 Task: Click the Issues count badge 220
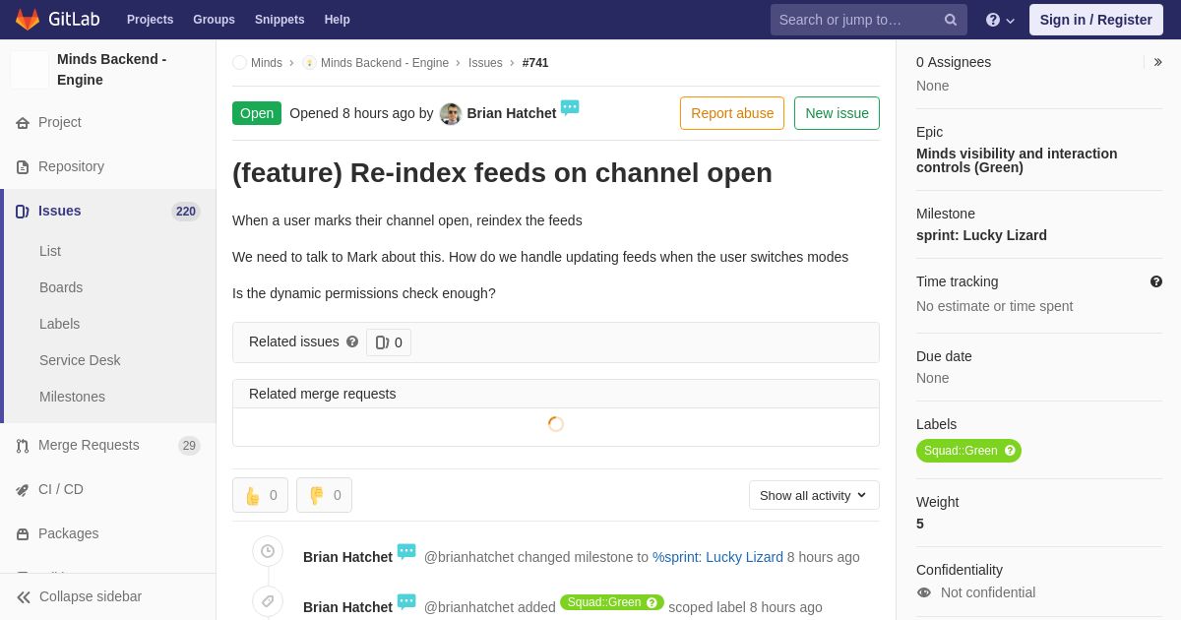click(186, 212)
